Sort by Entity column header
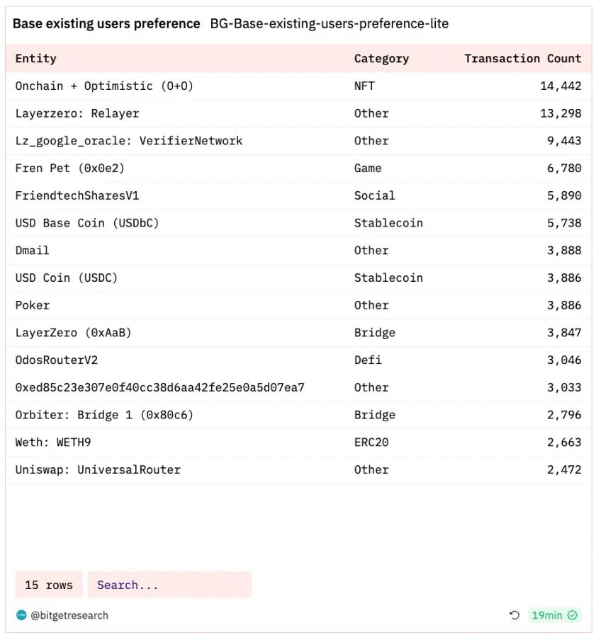This screenshot has width=596, height=640. click(x=36, y=59)
